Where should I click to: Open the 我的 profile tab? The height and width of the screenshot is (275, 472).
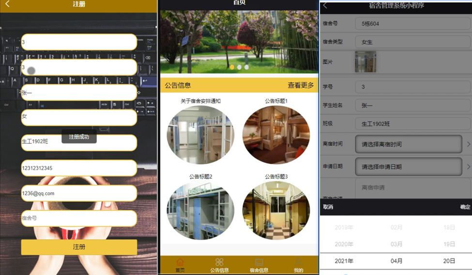(x=298, y=265)
